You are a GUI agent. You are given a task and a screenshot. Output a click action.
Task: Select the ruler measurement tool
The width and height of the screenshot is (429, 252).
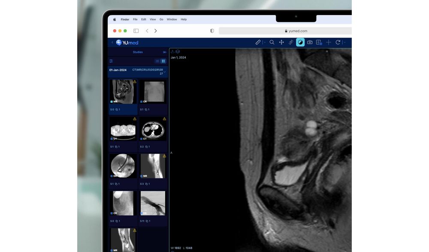[x=258, y=42]
